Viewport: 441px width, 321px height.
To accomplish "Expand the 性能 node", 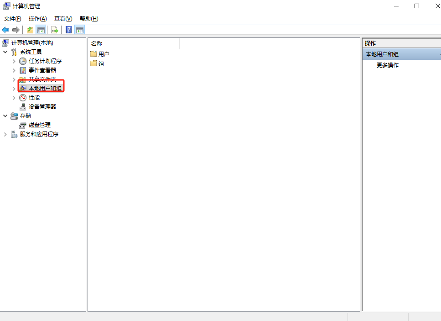I will pos(14,98).
